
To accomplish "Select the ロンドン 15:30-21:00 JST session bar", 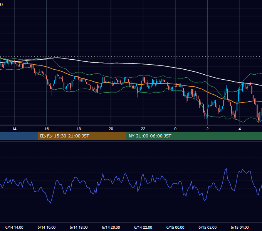I will (x=82, y=136).
